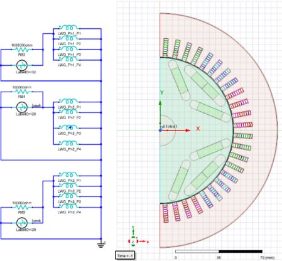Click the Ipeak label near source I26
This screenshot has width=282, height=261.
(36, 105)
